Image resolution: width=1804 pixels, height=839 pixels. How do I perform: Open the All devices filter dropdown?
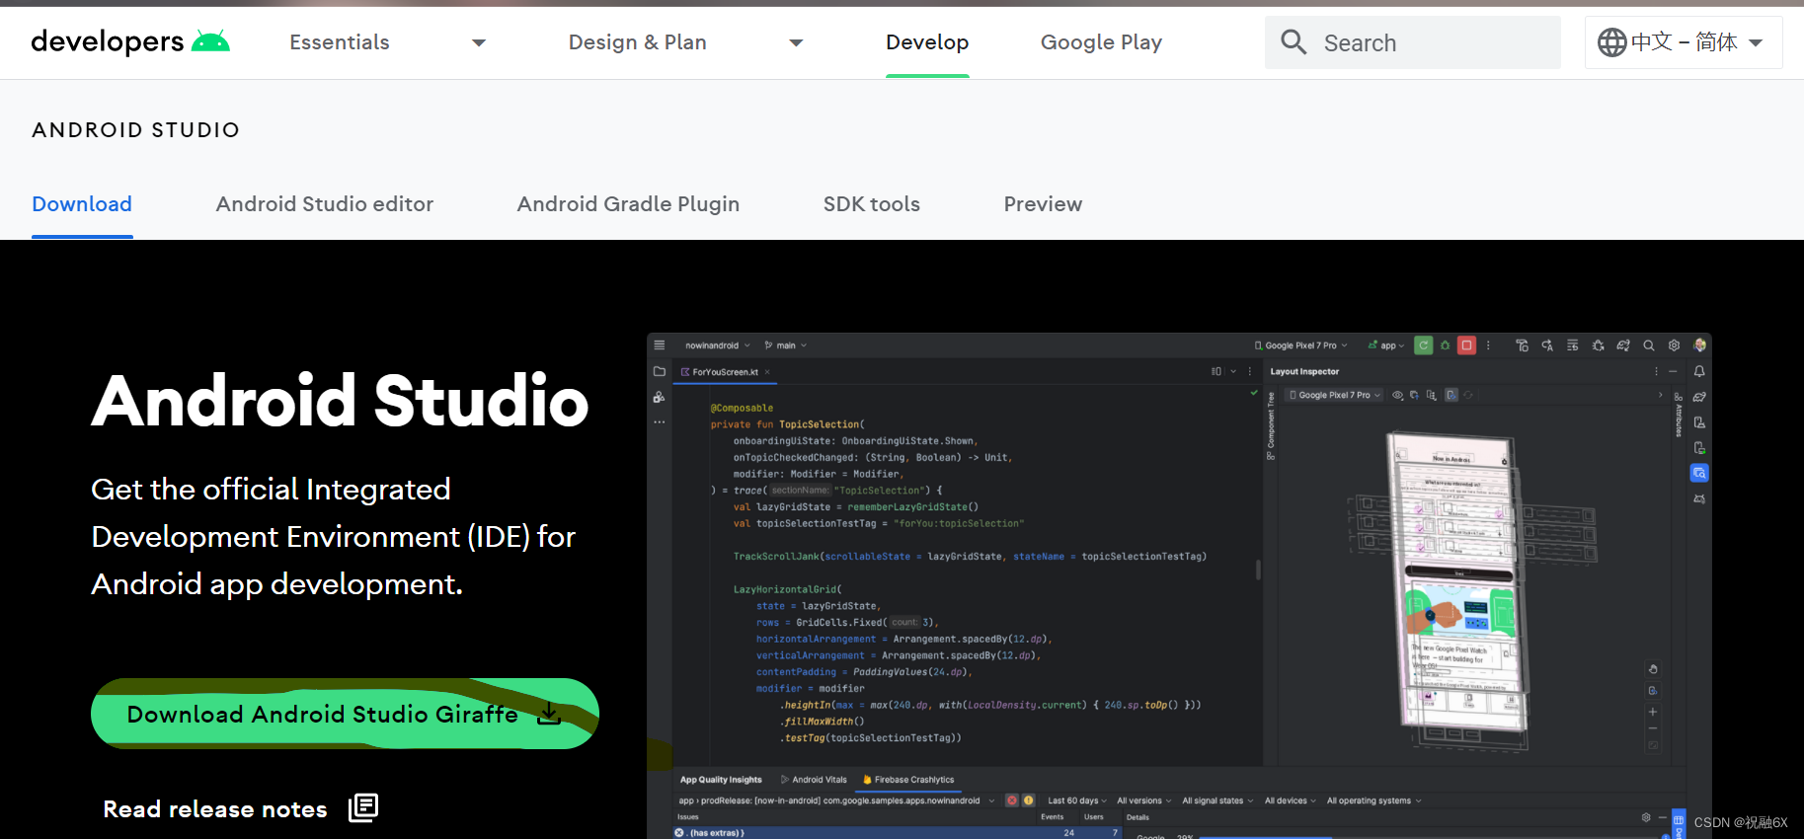pyautogui.click(x=1291, y=801)
